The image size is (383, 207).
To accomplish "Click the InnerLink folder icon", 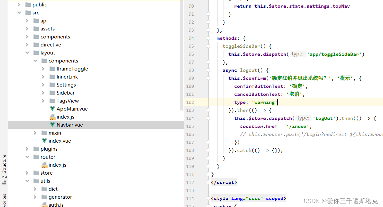I will [52, 77].
